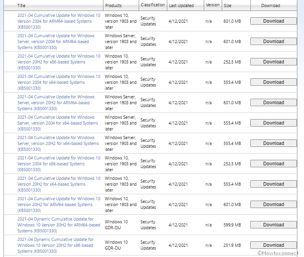Download Windows Server version 2004 x64 update

click(273, 123)
